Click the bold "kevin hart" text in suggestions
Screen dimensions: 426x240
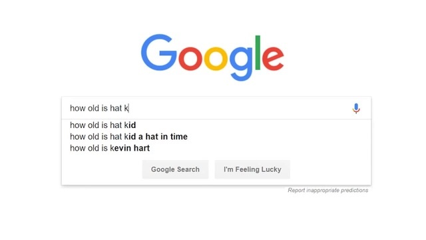click(x=132, y=148)
